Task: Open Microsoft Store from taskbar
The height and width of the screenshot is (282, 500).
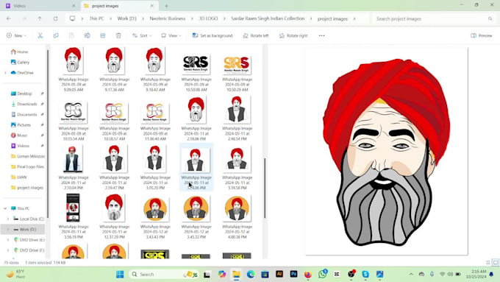Action: click(x=265, y=274)
